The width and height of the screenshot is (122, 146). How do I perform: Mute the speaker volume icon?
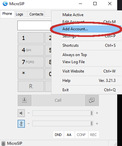(21, 113)
